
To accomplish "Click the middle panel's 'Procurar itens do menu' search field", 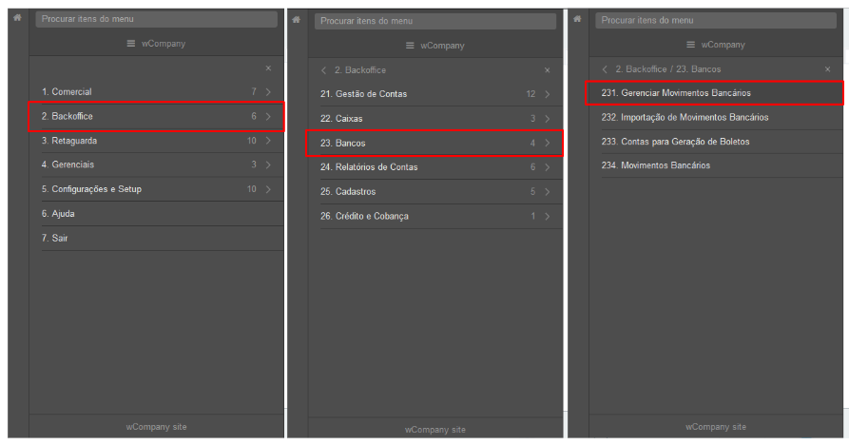I will 435,21.
